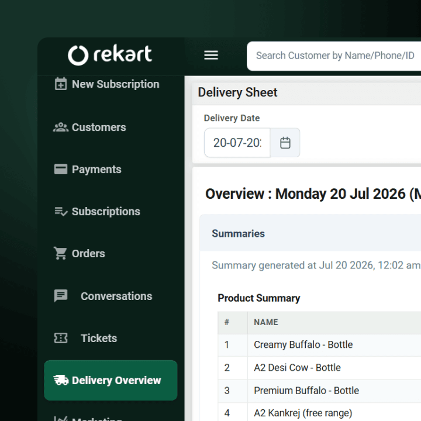Screen dimensions: 421x421
Task: Click the rekart logo
Action: tap(110, 55)
